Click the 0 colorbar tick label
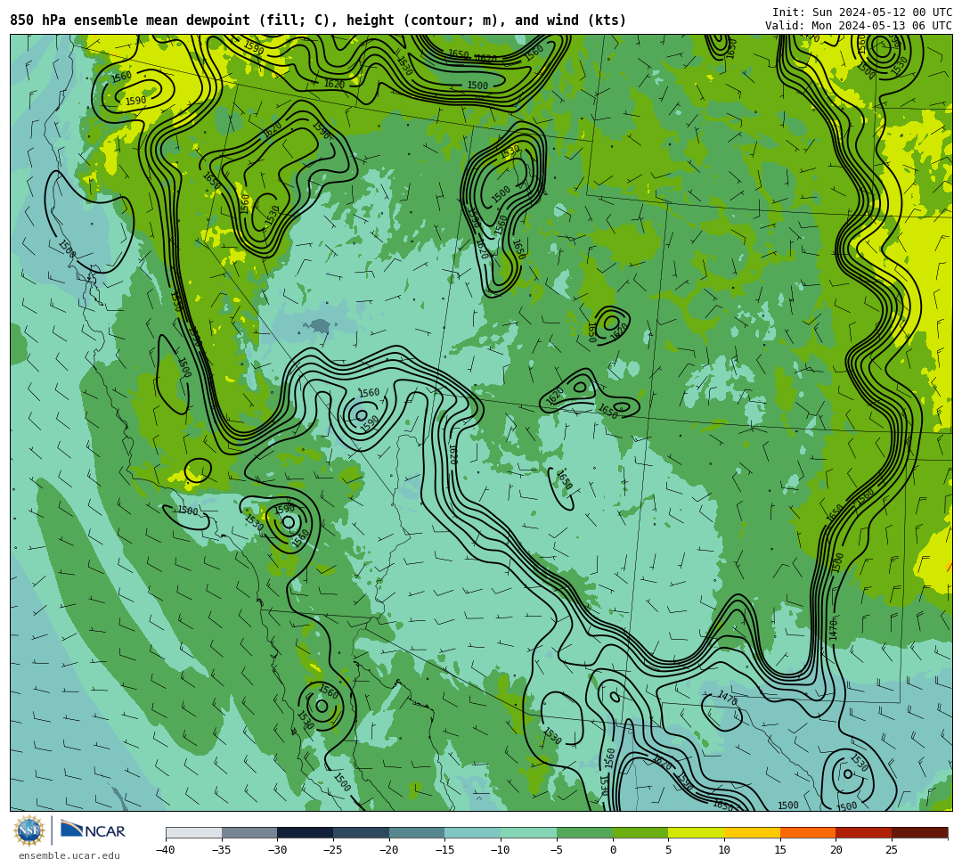Viewport: 962px width, 867px height. [613, 850]
